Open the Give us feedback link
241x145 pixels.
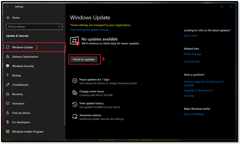(194, 114)
